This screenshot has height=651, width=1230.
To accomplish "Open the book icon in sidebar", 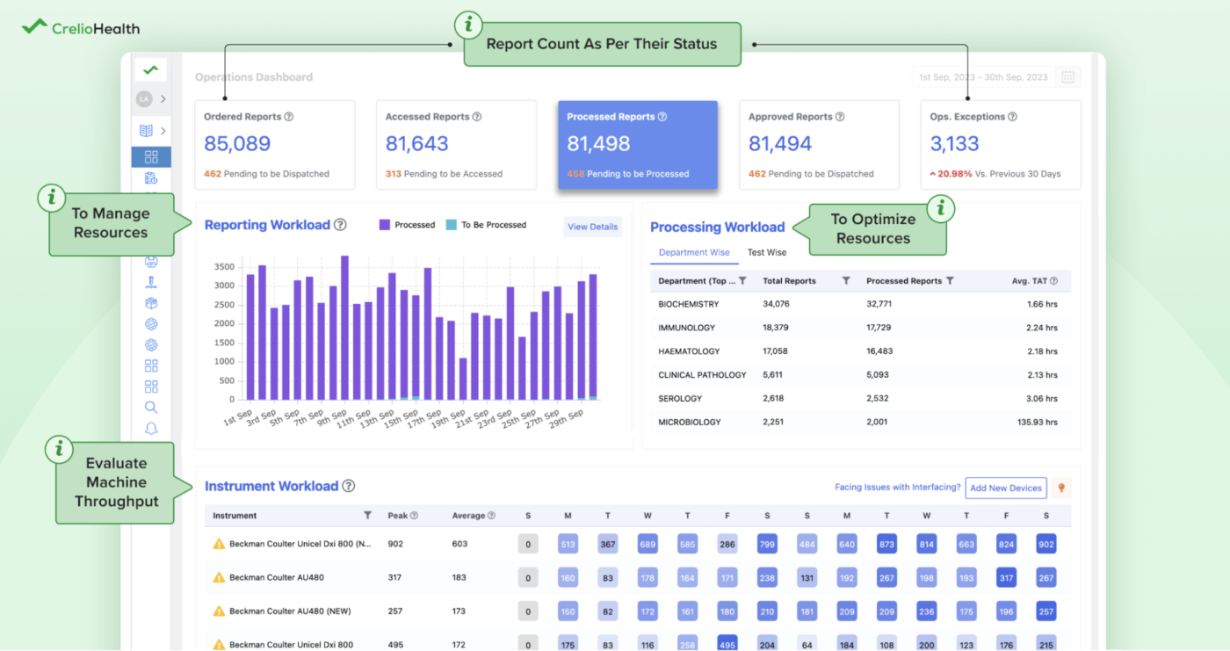I will click(x=146, y=131).
